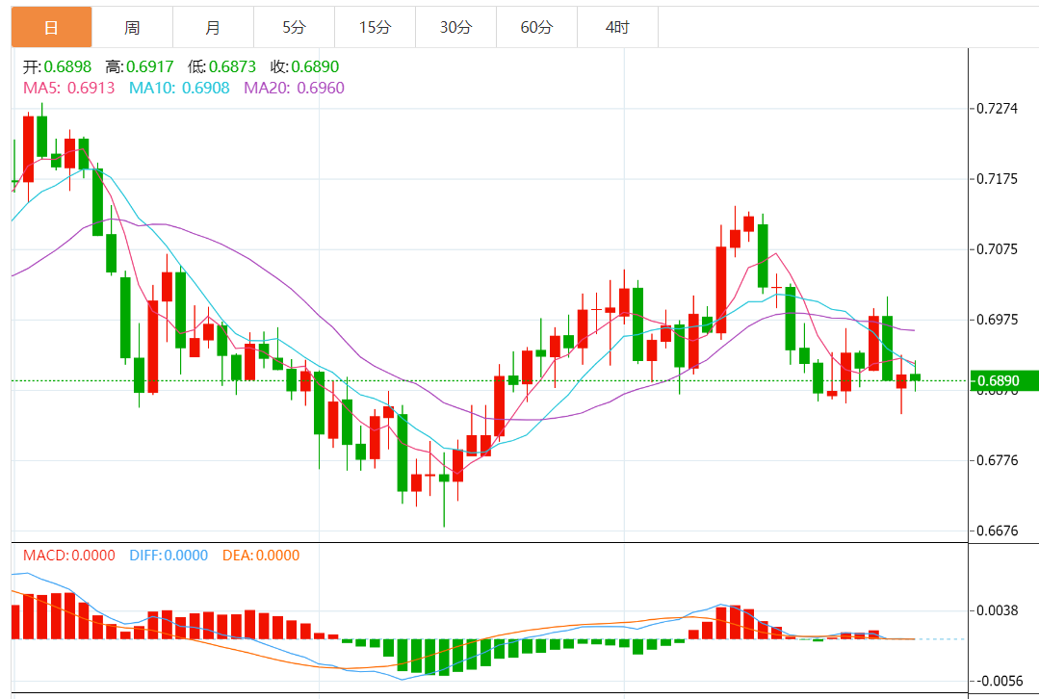Click the 0.7175 price axis label
Viewport: 1039px width, 699px height.
click(998, 179)
